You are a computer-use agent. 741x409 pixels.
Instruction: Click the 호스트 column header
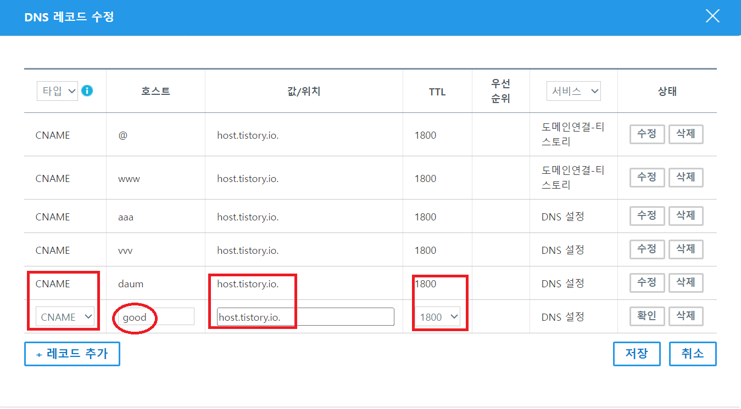click(155, 92)
